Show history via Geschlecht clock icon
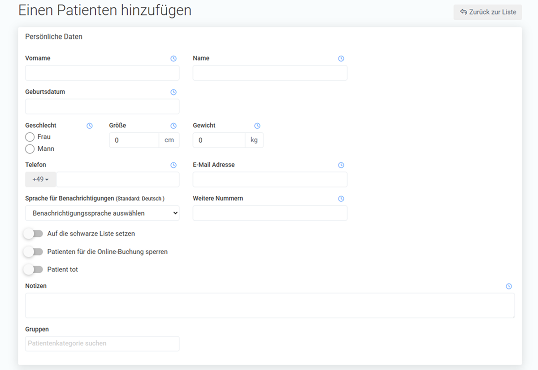Screen dimensions: 538x370 [90, 126]
